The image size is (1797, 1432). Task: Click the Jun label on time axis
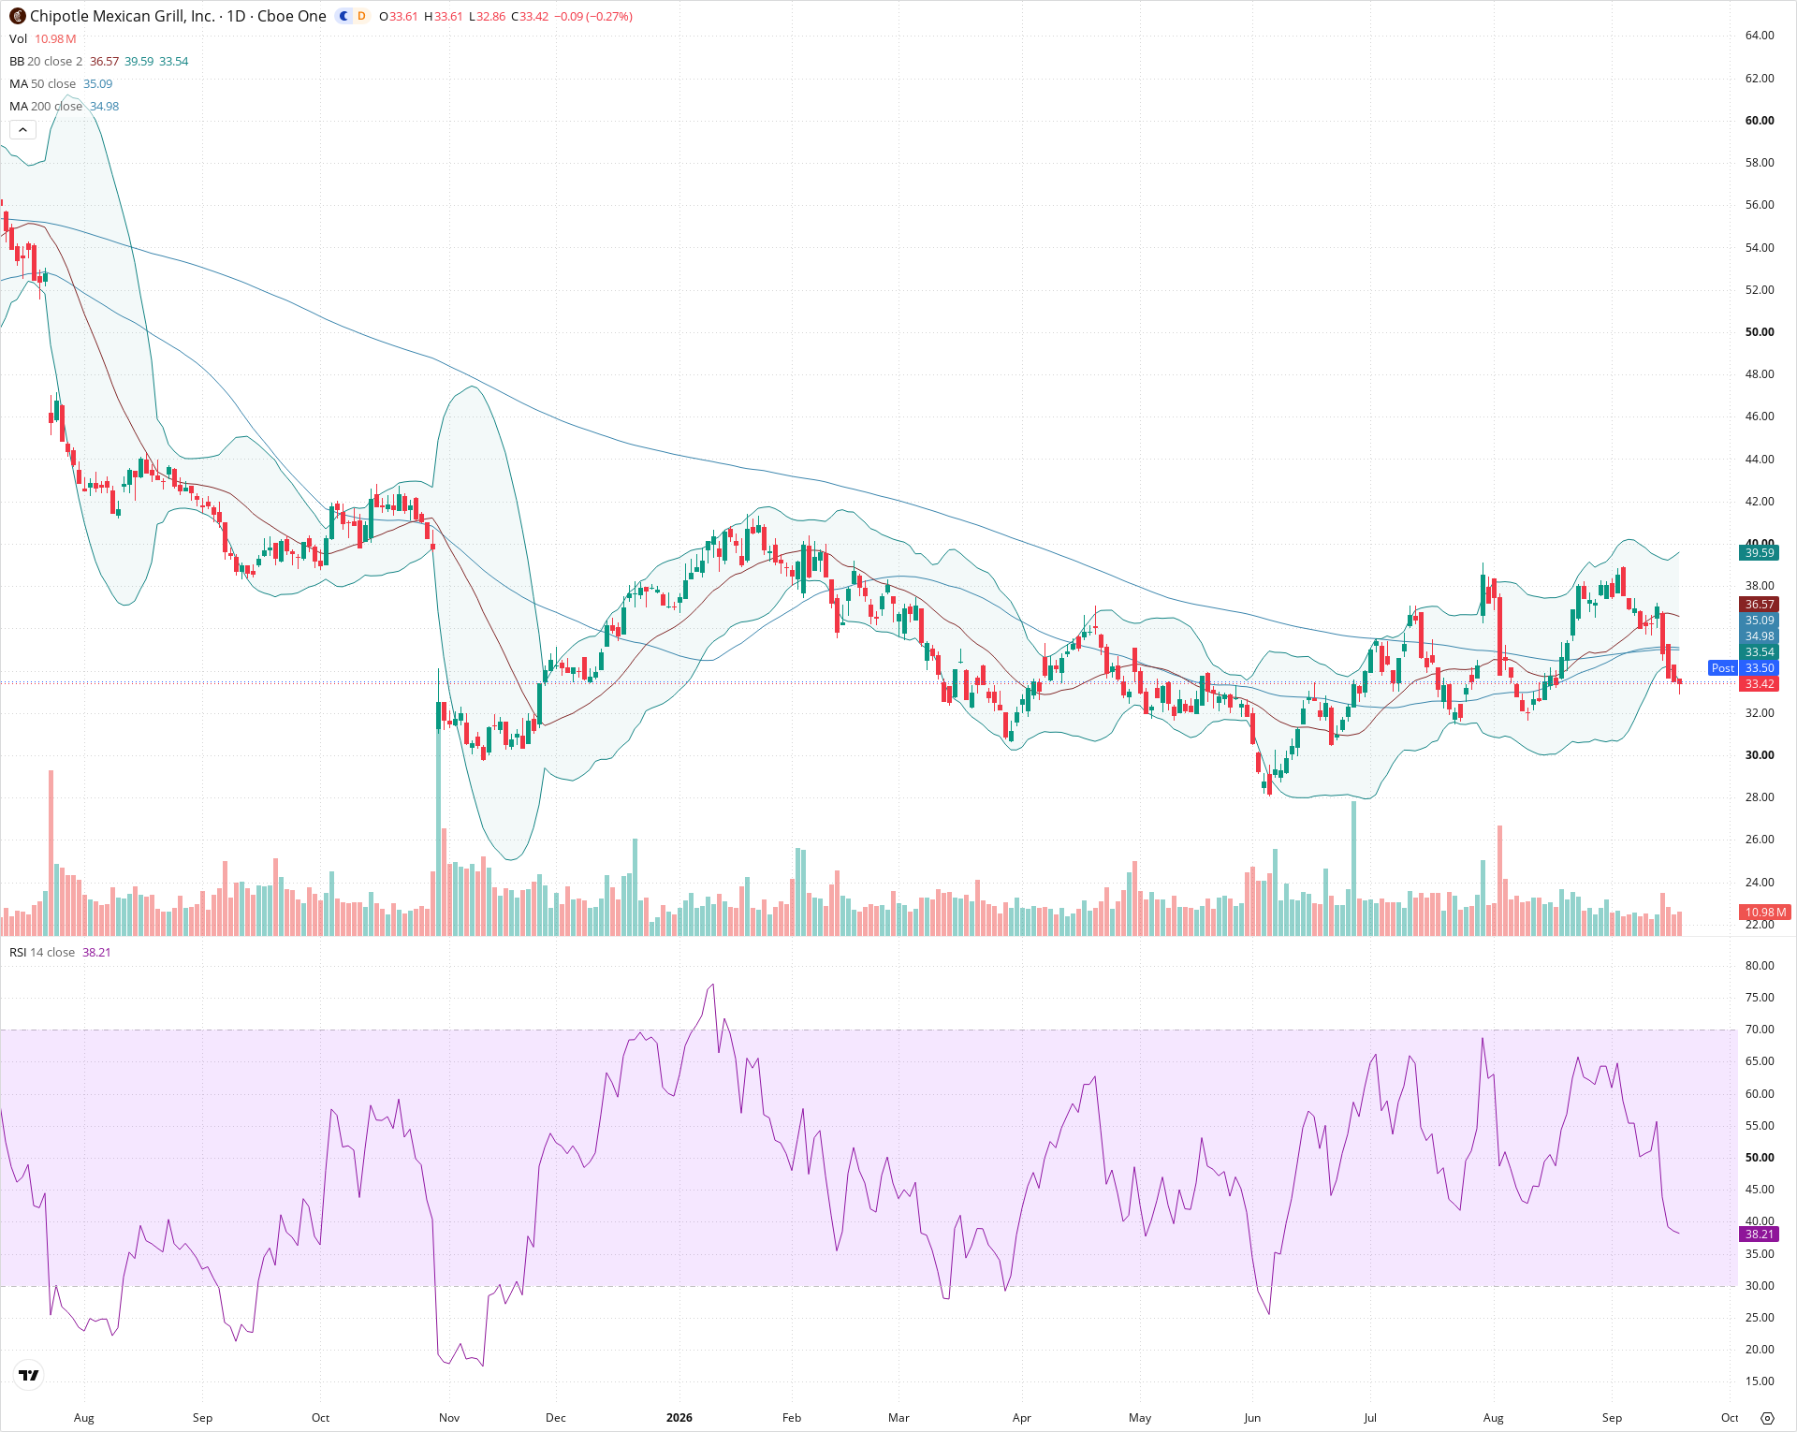click(1252, 1418)
